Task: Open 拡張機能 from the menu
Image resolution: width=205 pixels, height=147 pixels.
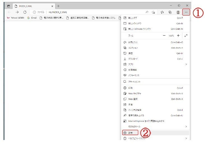Action: [x=155, y=70]
